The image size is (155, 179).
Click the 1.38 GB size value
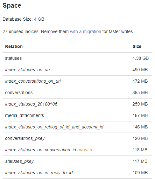pos(140,58)
